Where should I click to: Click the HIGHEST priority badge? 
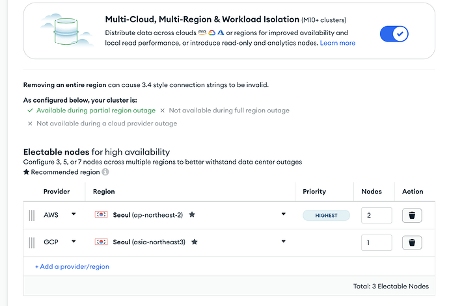326,215
